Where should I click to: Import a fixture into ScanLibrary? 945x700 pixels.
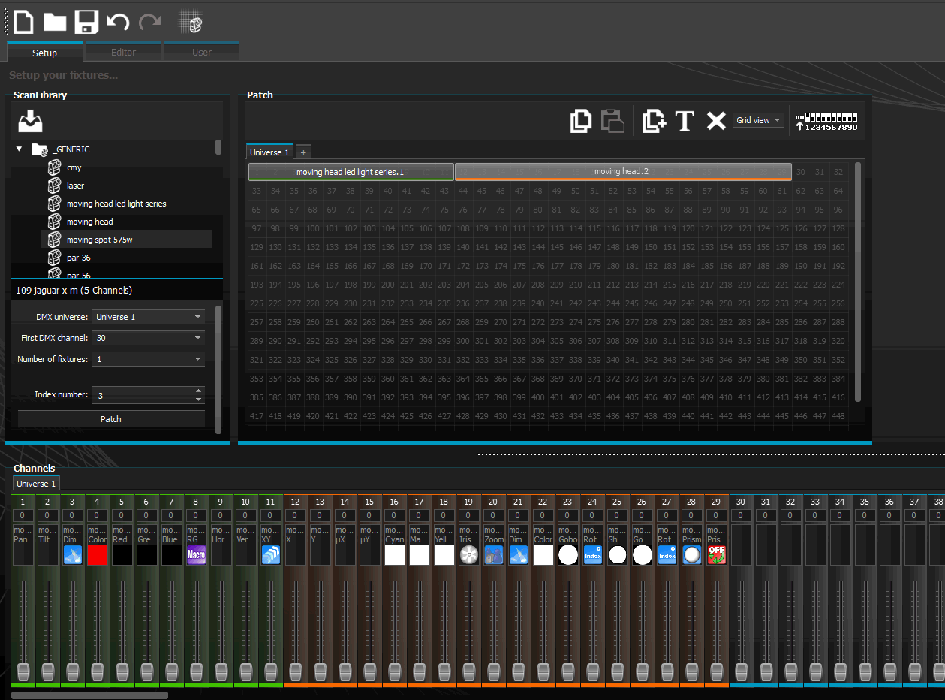[31, 120]
